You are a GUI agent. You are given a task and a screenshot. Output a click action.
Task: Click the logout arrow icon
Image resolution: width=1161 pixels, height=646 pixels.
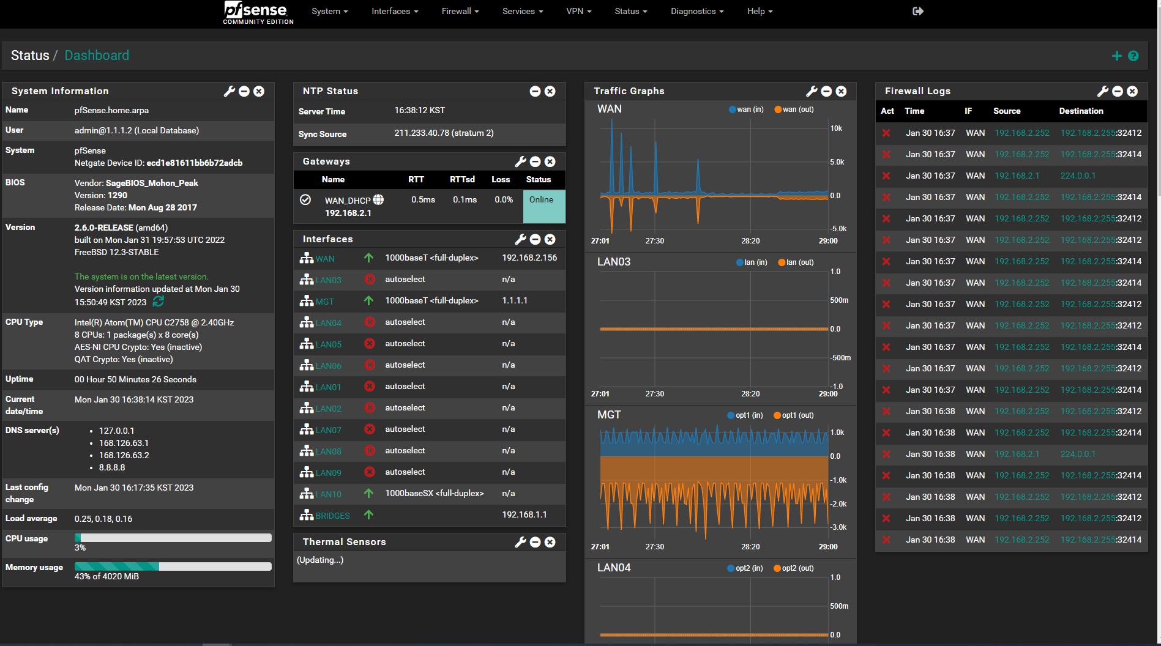pyautogui.click(x=918, y=11)
